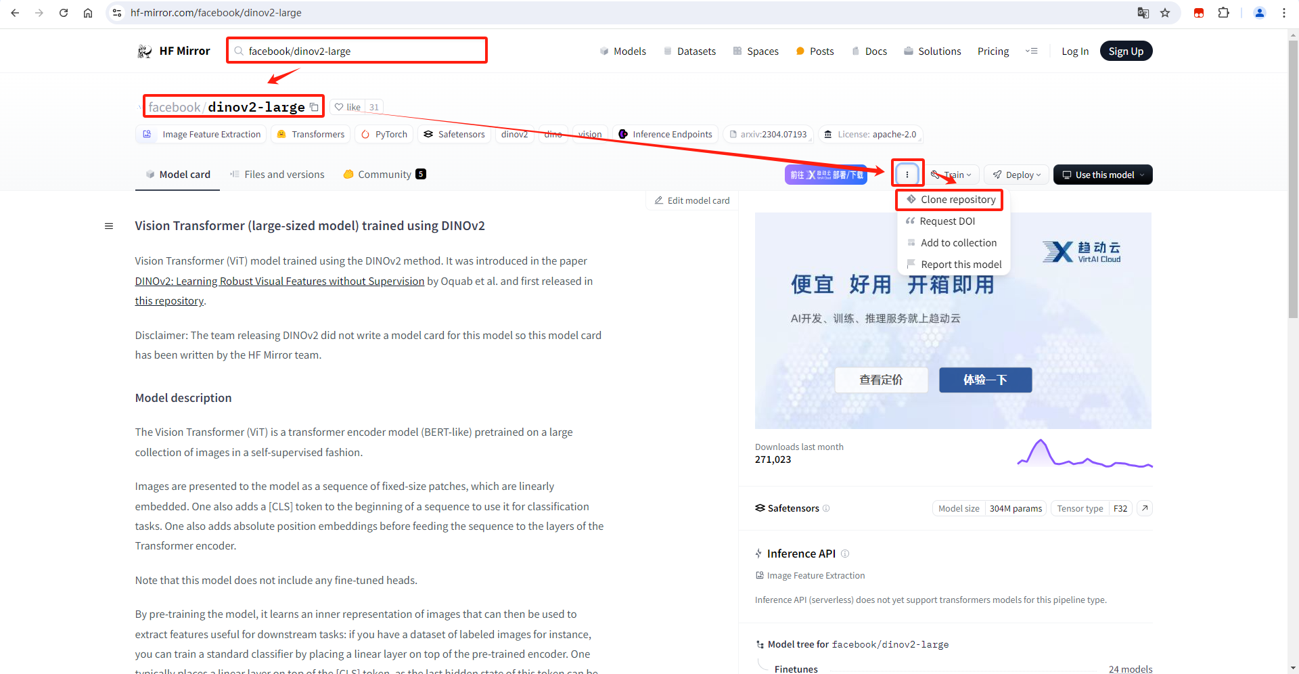This screenshot has width=1299, height=674.
Task: Bookmark this page with the star icon
Action: (1165, 13)
